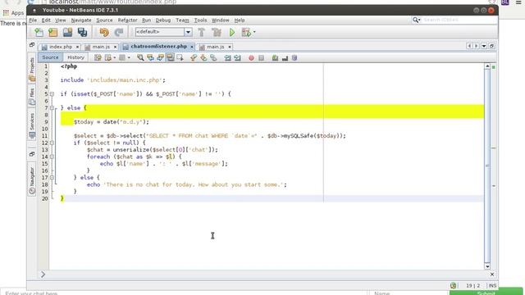
Task: Switch to History view
Action: pyautogui.click(x=75, y=57)
